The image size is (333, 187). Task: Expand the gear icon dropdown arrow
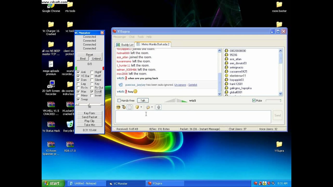click(x=152, y=107)
